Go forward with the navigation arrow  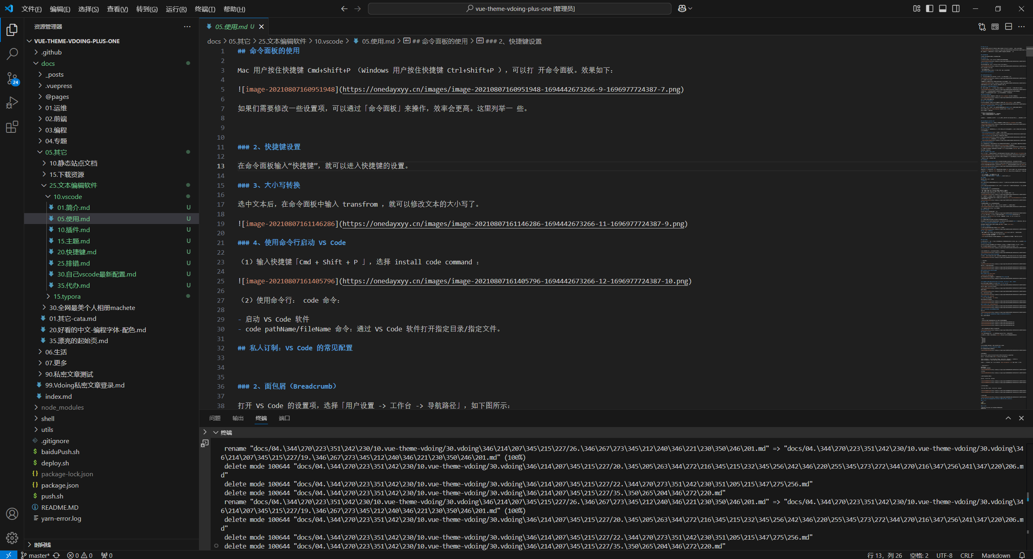point(358,8)
